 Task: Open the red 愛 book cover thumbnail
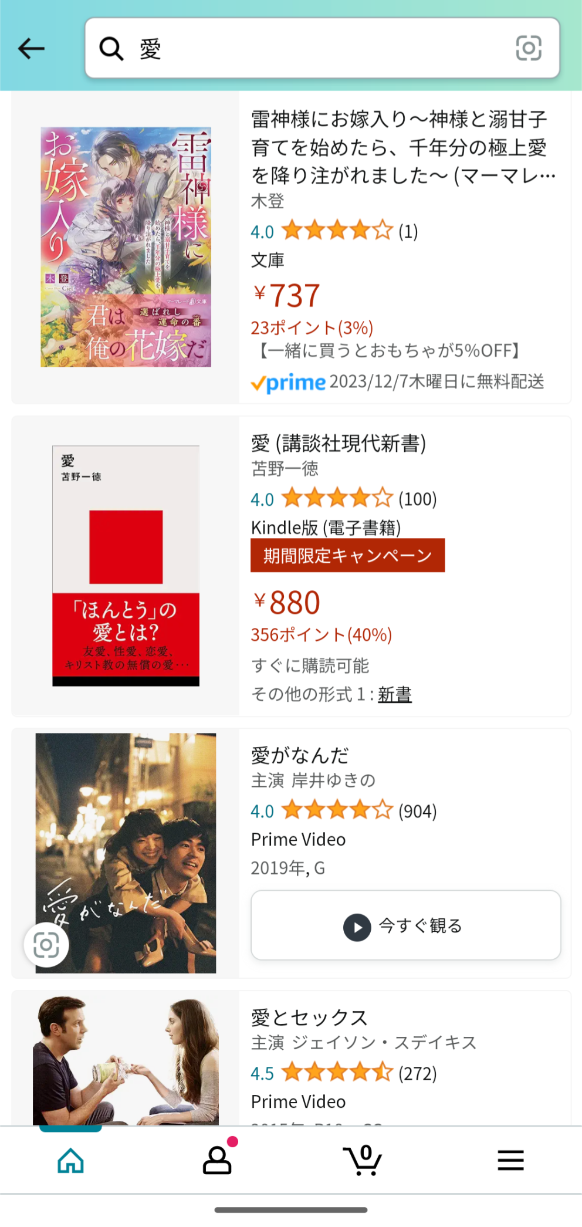pos(126,566)
